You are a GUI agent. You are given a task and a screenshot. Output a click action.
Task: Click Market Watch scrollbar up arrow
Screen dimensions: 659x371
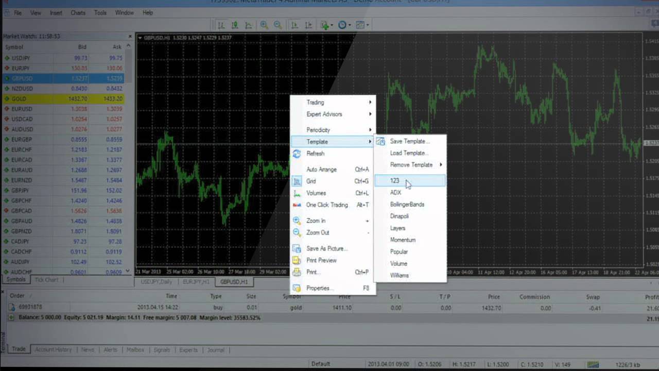click(x=128, y=46)
